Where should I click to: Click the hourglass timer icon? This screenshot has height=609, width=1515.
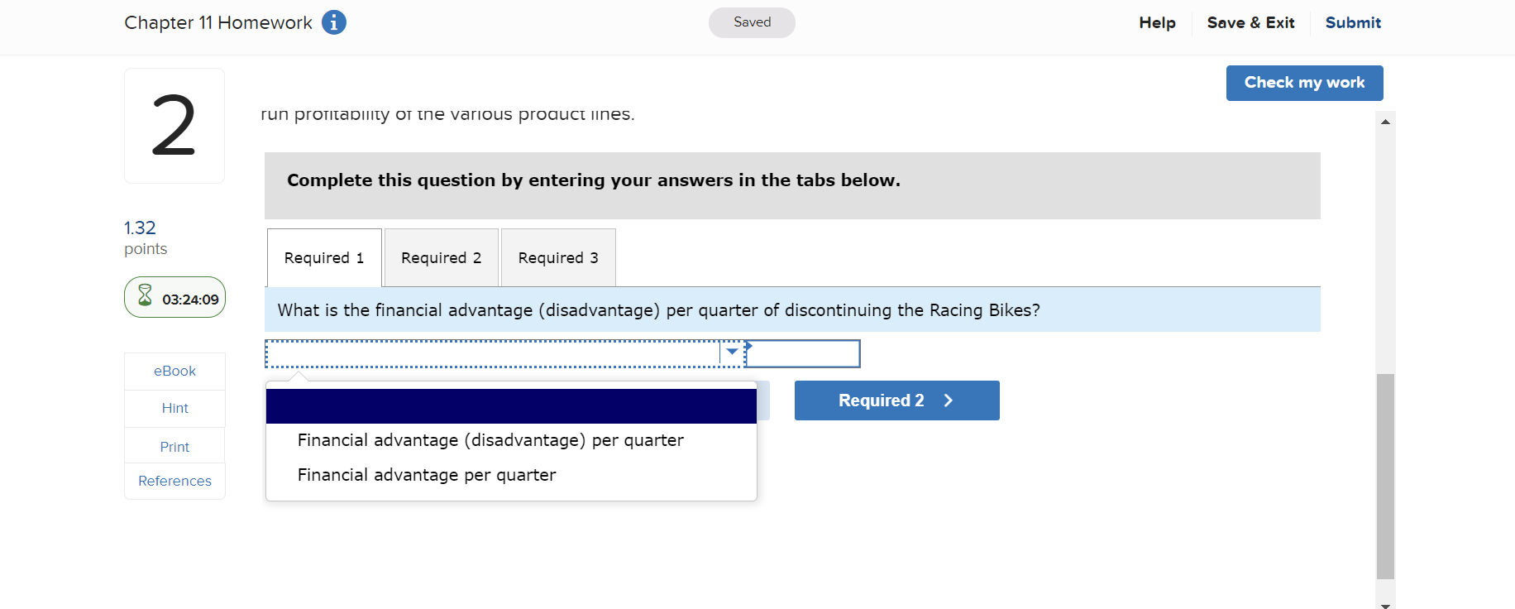[146, 296]
